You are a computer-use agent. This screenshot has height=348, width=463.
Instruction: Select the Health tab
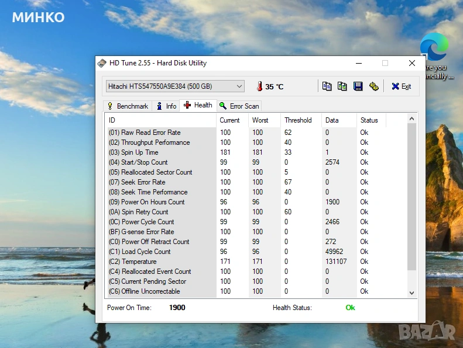point(198,105)
